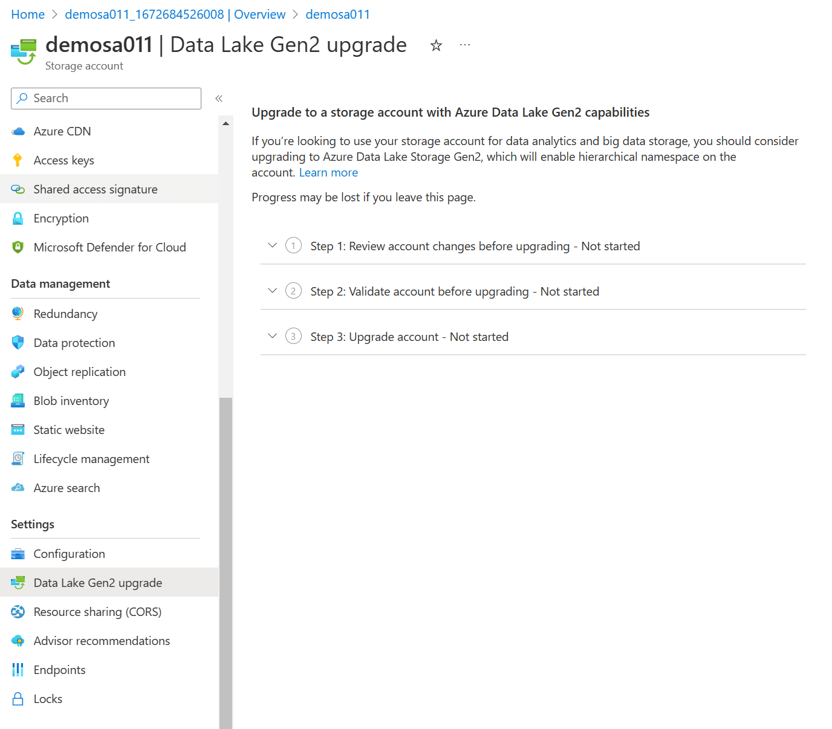Click the Endpoints bars icon
This screenshot has width=832, height=729.
(18, 670)
